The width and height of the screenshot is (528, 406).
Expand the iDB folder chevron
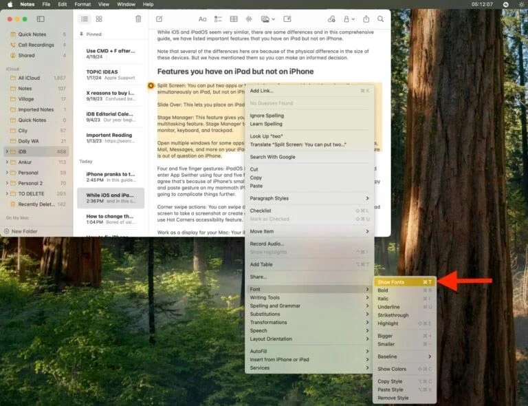(x=7, y=151)
